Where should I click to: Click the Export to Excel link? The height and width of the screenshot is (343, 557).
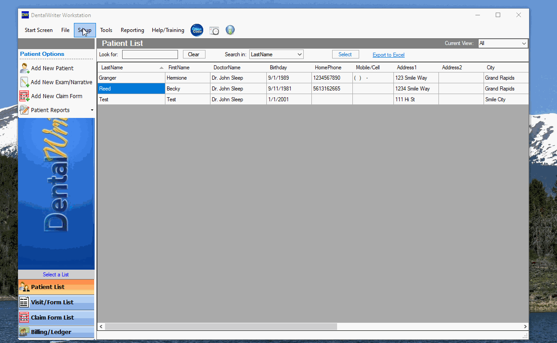[x=388, y=55]
